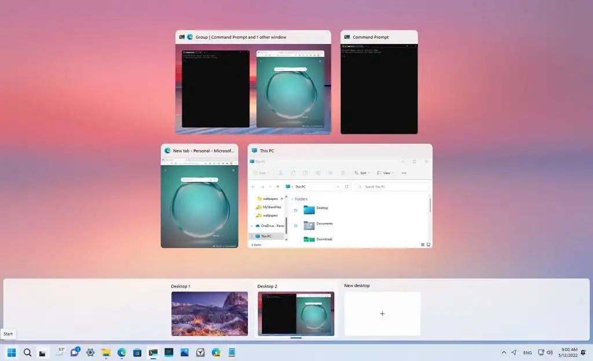Viewport: 593px width, 361px height.
Task: Select the active Command Prompt taskbar icon
Action: pyautogui.click(x=153, y=353)
